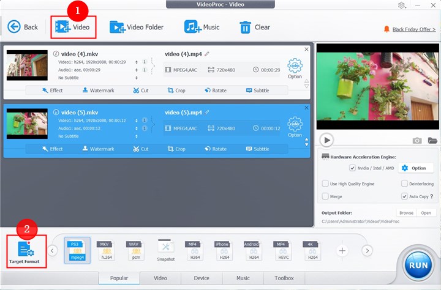Add Watermark to video (4).mkv

click(98, 91)
